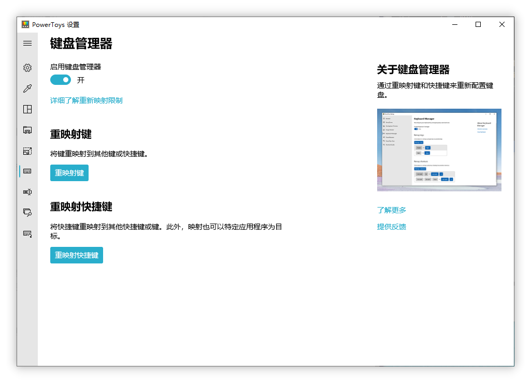Image resolution: width=531 pixels, height=383 pixels.
Task: Open the PowerRename settings icon
Action: point(27,192)
